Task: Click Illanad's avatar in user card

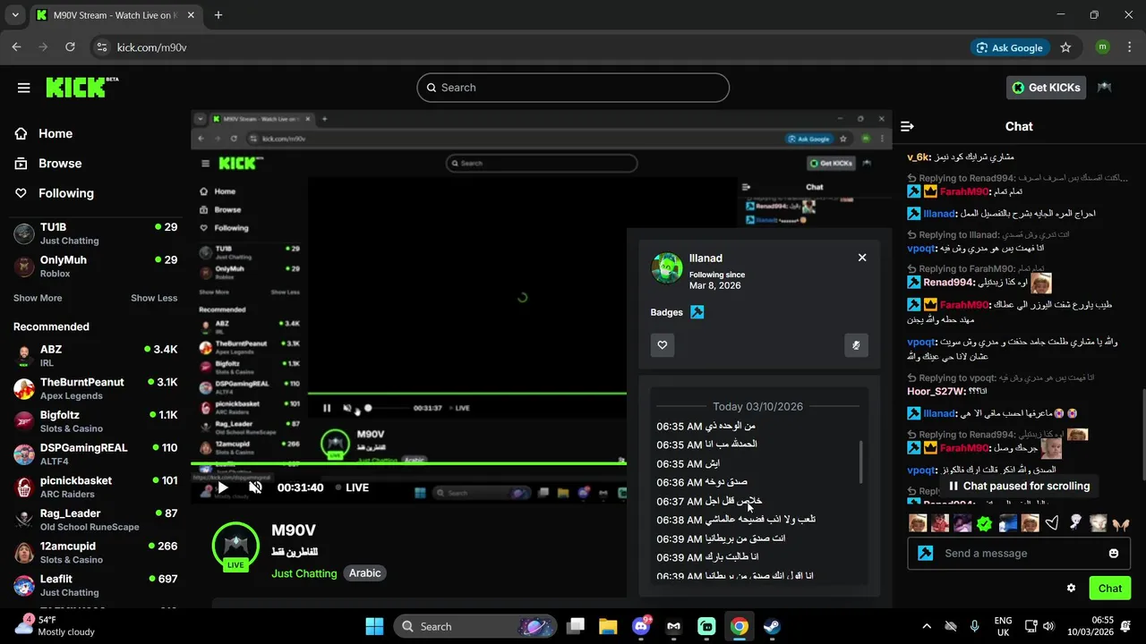Action: click(666, 268)
